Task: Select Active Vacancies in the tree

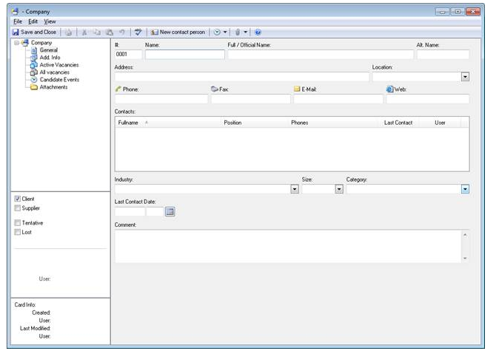Action: pyautogui.click(x=59, y=65)
